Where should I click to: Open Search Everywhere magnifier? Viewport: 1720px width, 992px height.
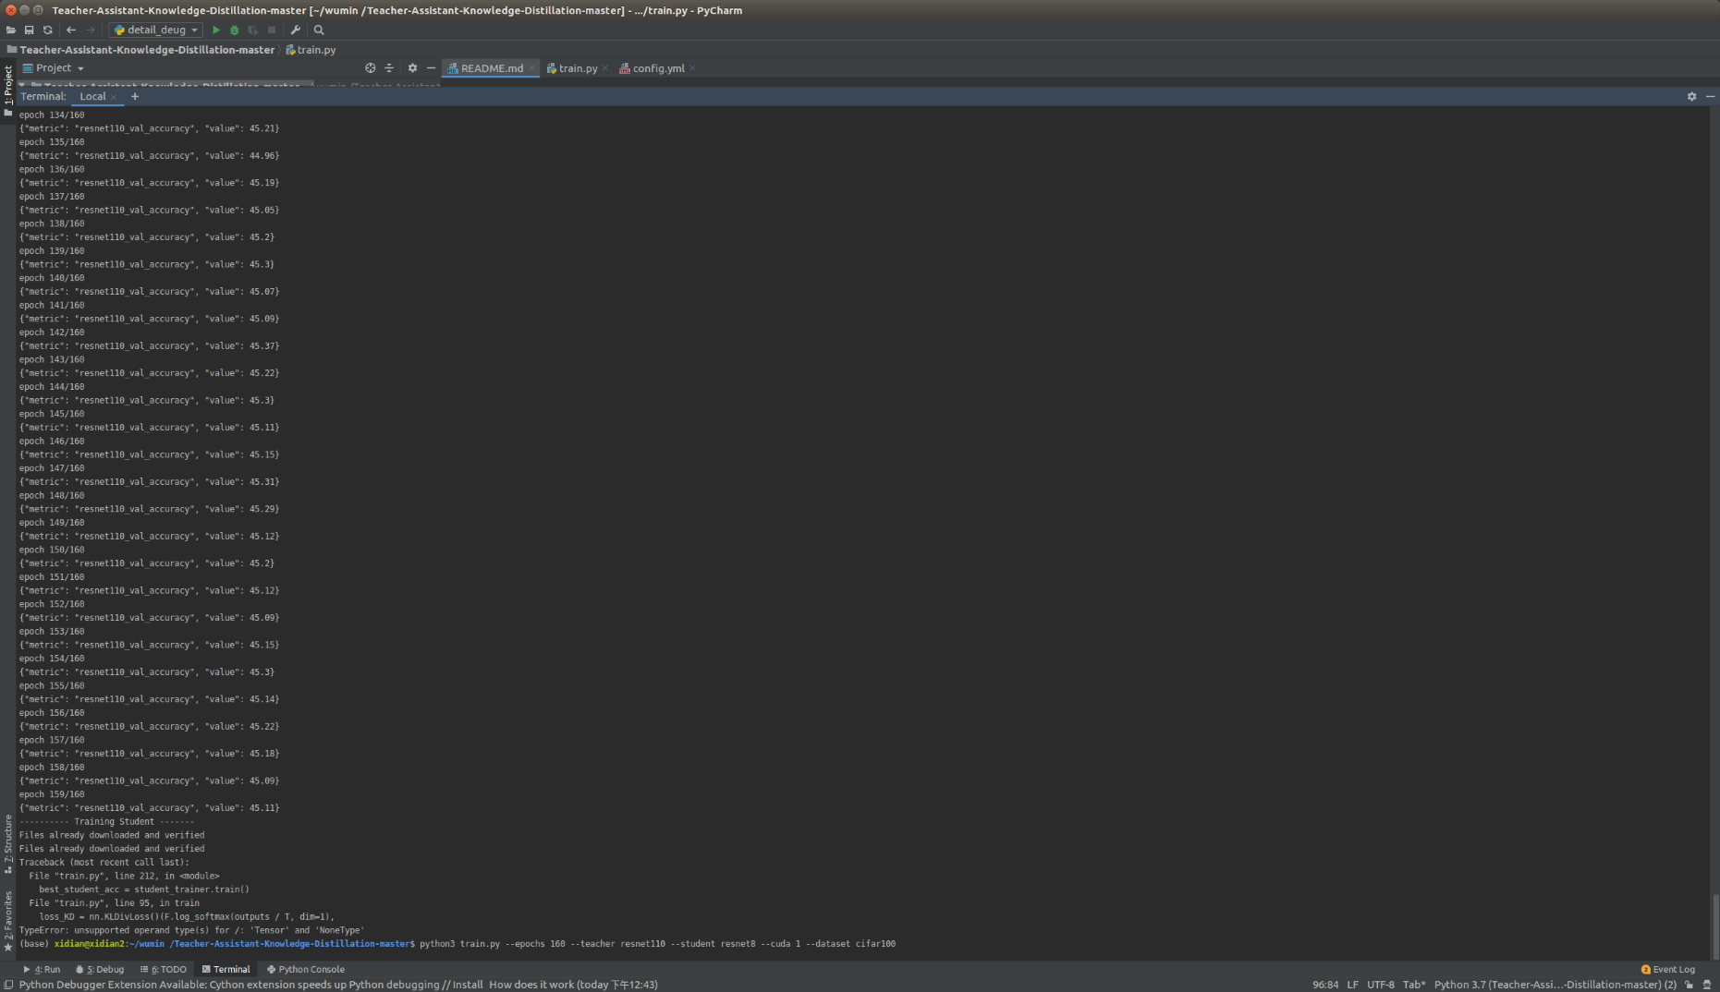tap(319, 30)
